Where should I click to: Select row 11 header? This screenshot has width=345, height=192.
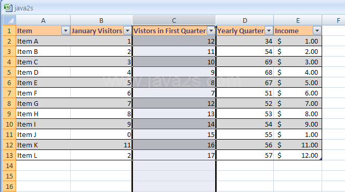[x=9, y=134]
